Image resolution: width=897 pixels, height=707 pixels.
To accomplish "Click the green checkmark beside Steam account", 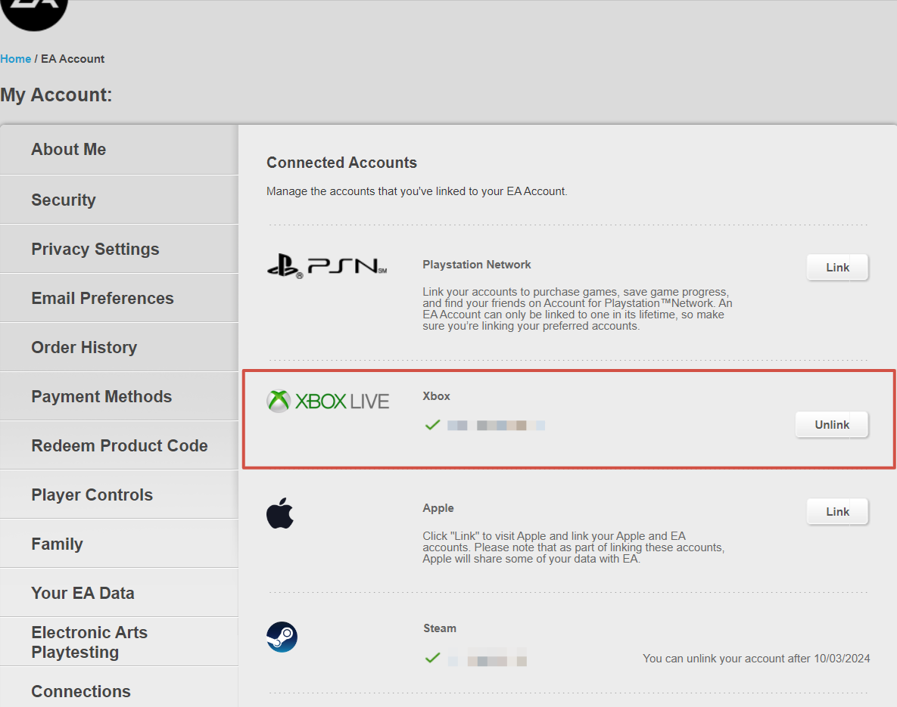I will 432,658.
